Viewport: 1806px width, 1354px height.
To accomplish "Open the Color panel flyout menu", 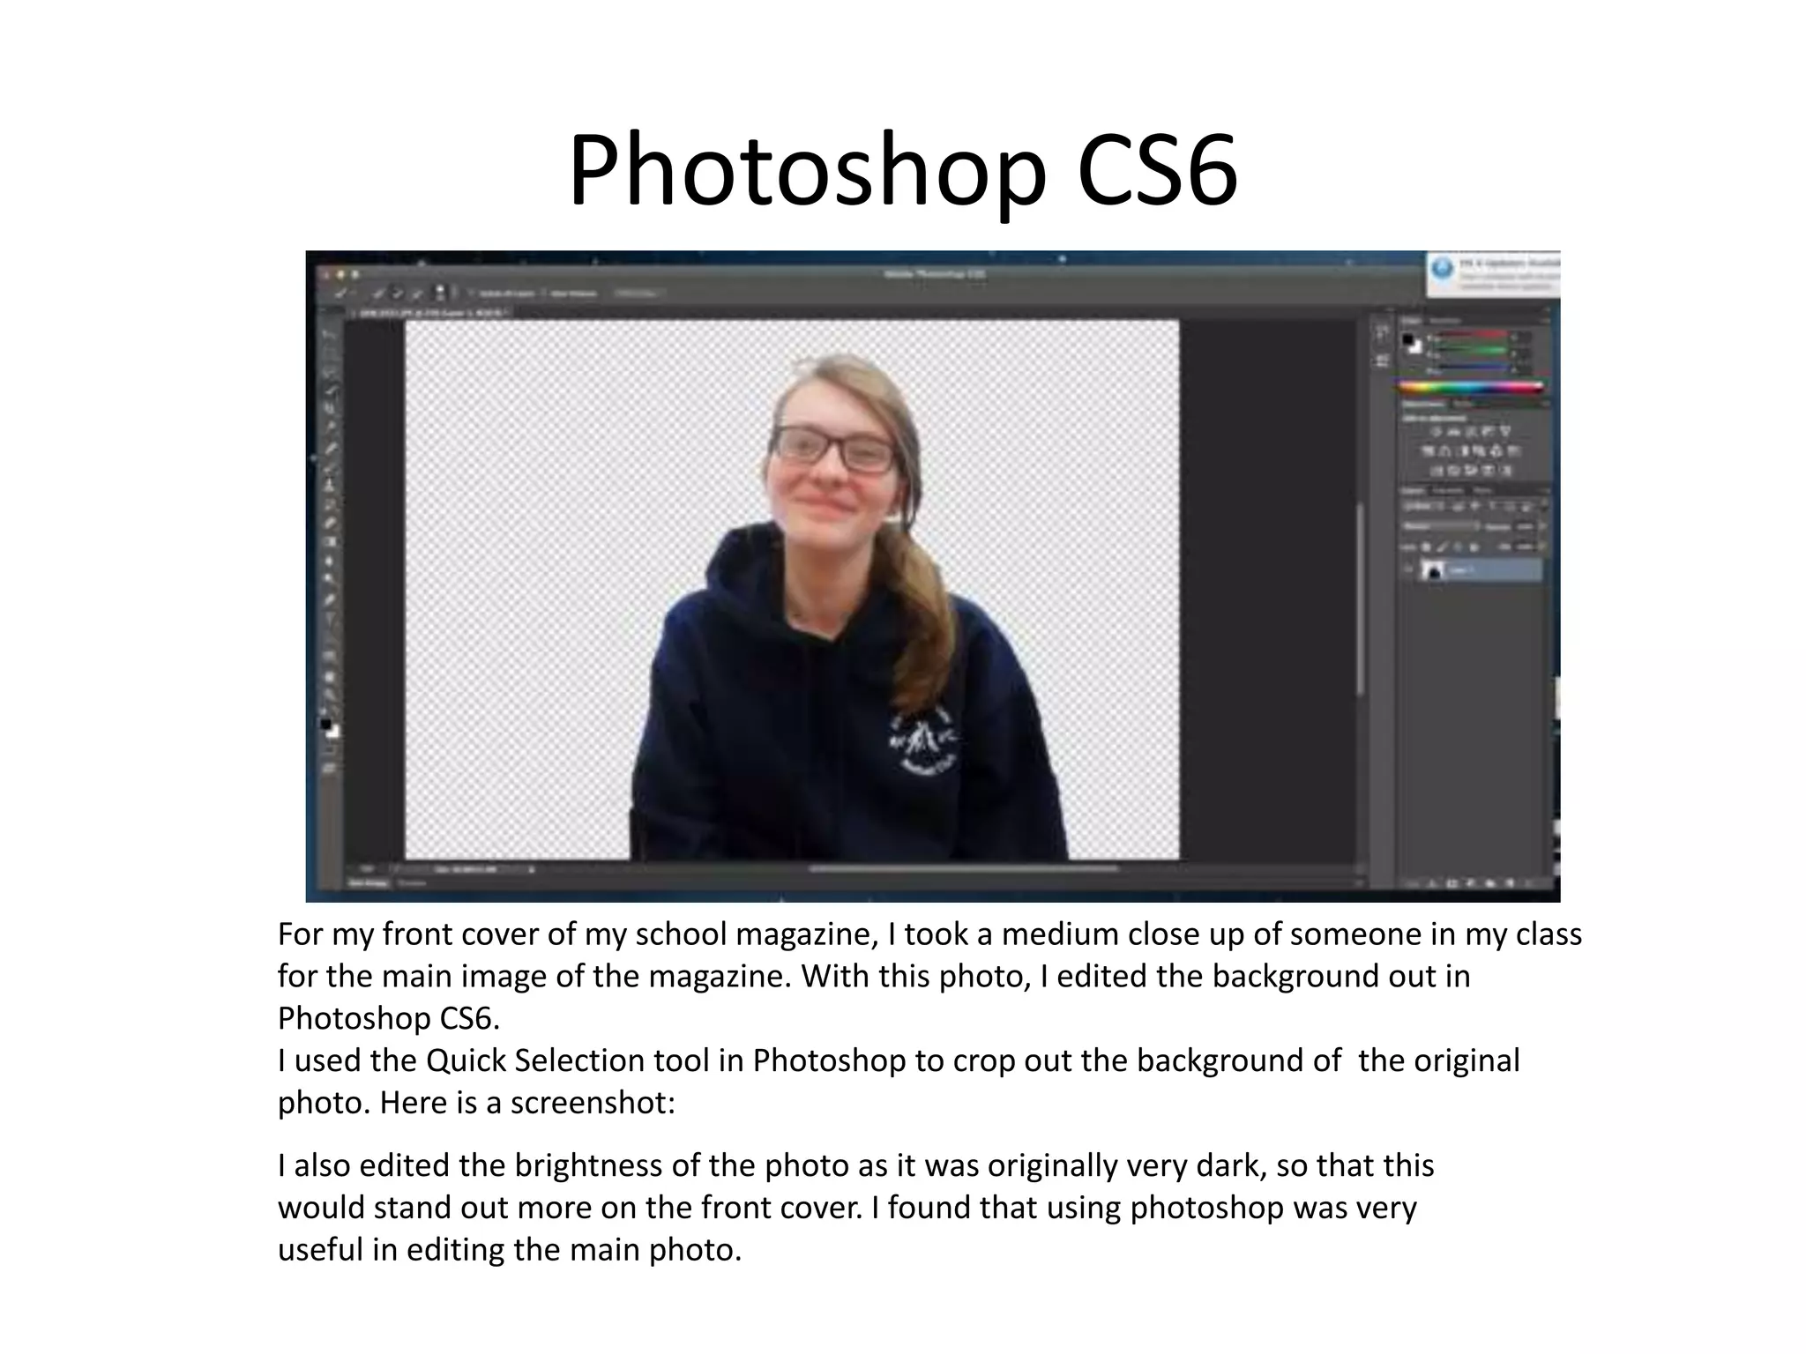I will [1547, 320].
